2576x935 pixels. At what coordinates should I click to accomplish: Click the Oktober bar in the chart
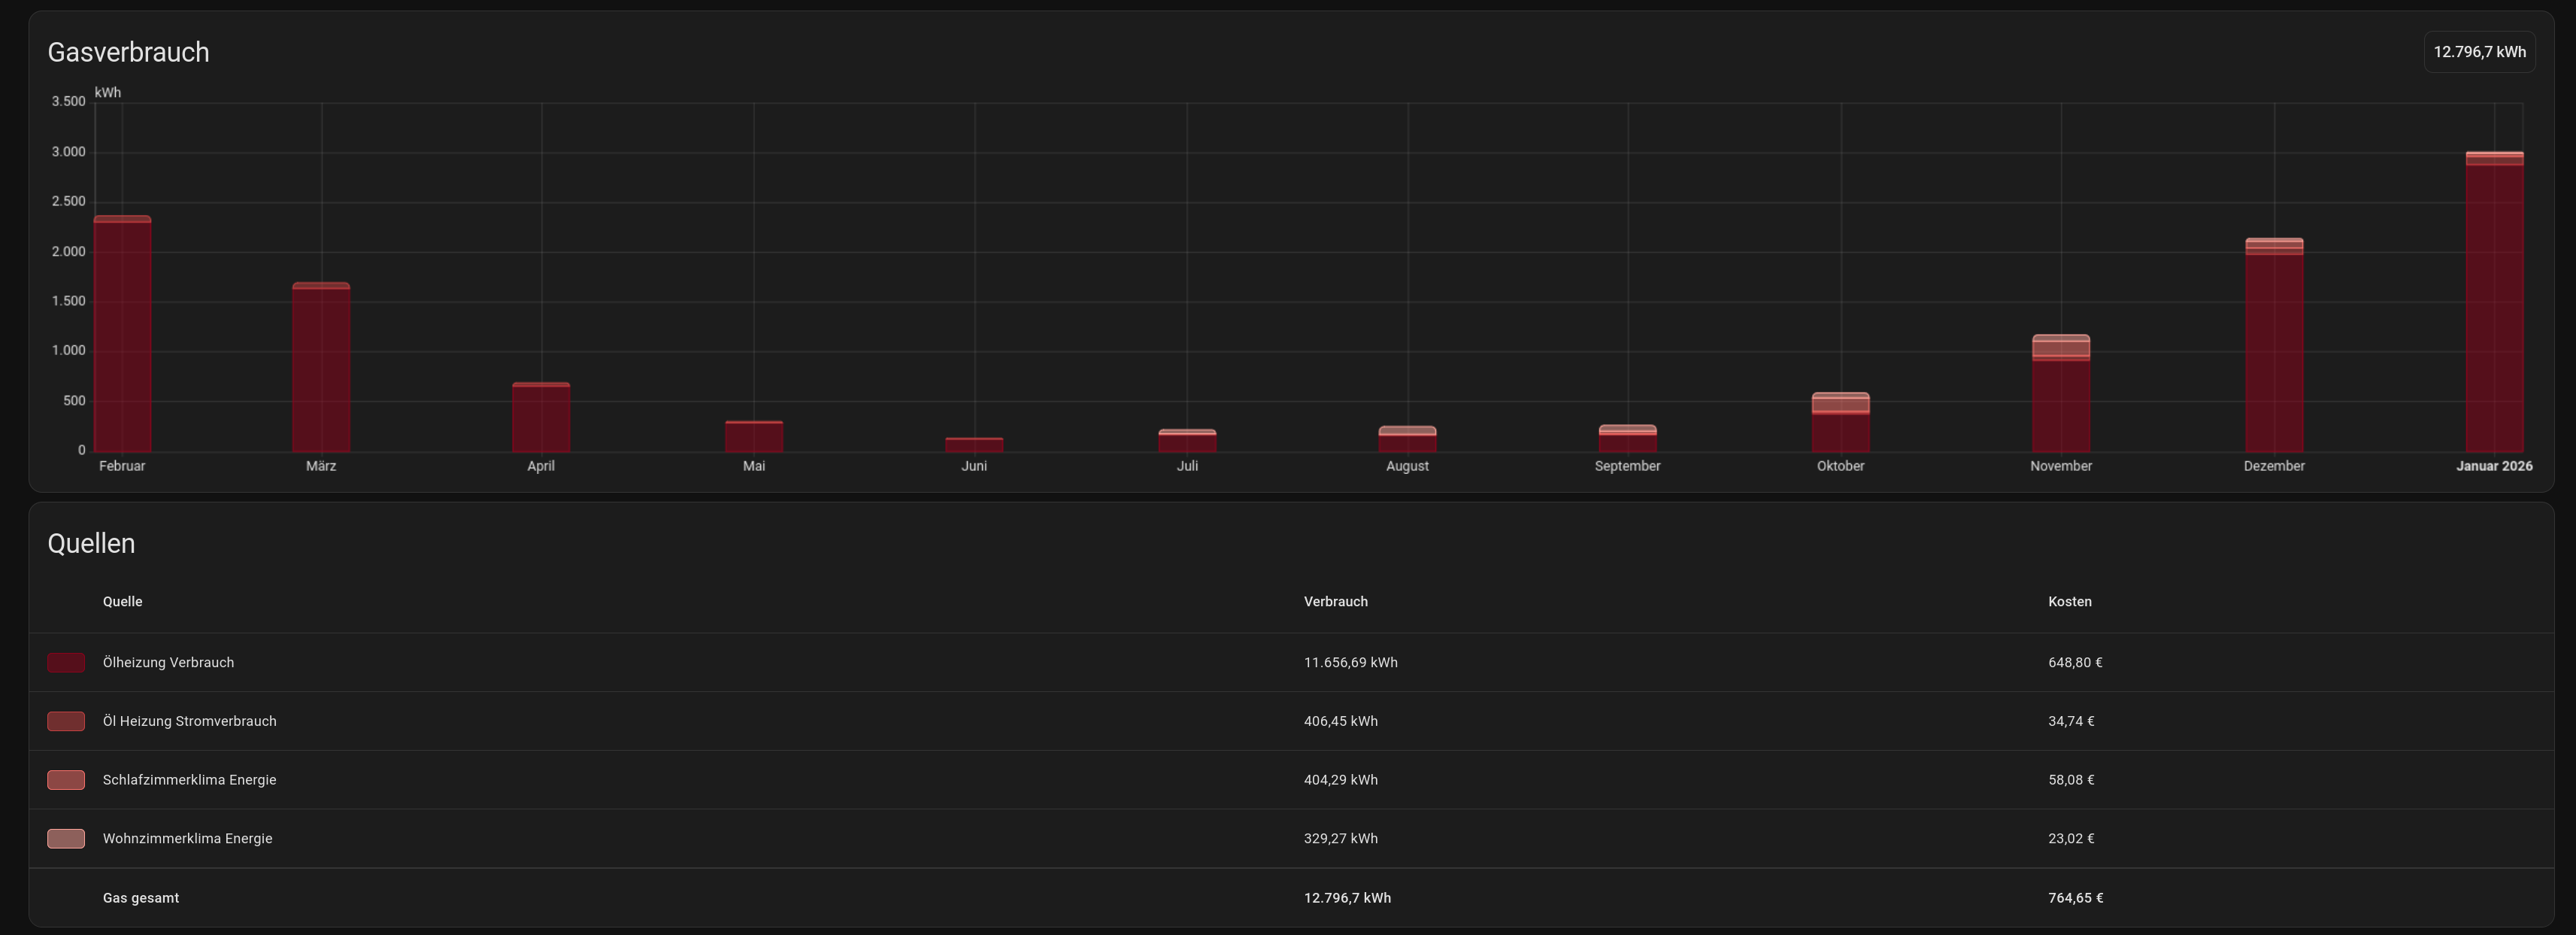(1840, 425)
